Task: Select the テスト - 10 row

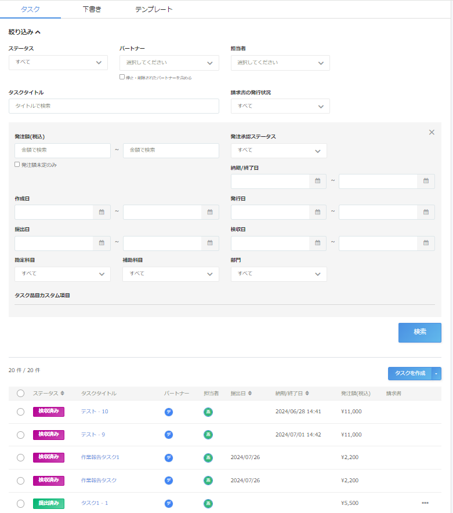Action: (x=21, y=412)
